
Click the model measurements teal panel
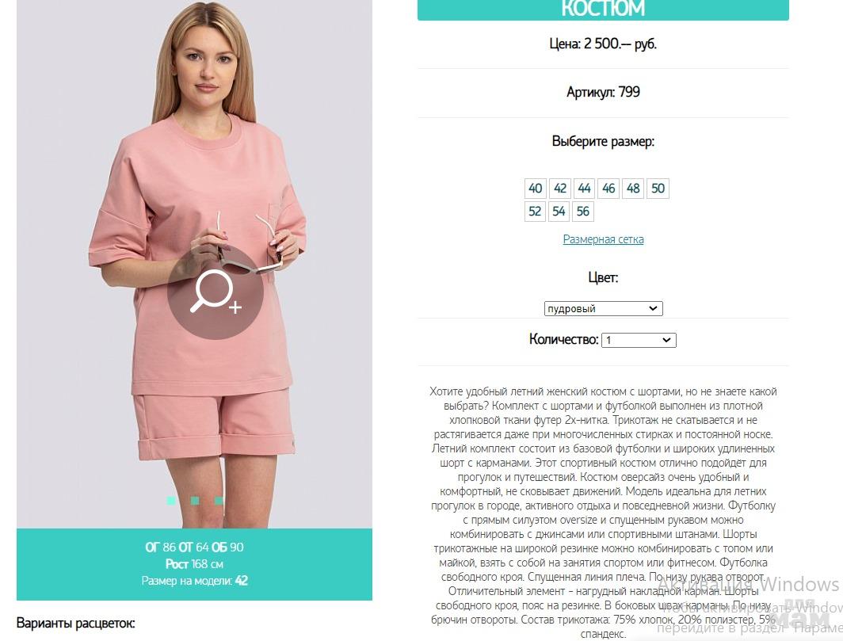click(195, 564)
